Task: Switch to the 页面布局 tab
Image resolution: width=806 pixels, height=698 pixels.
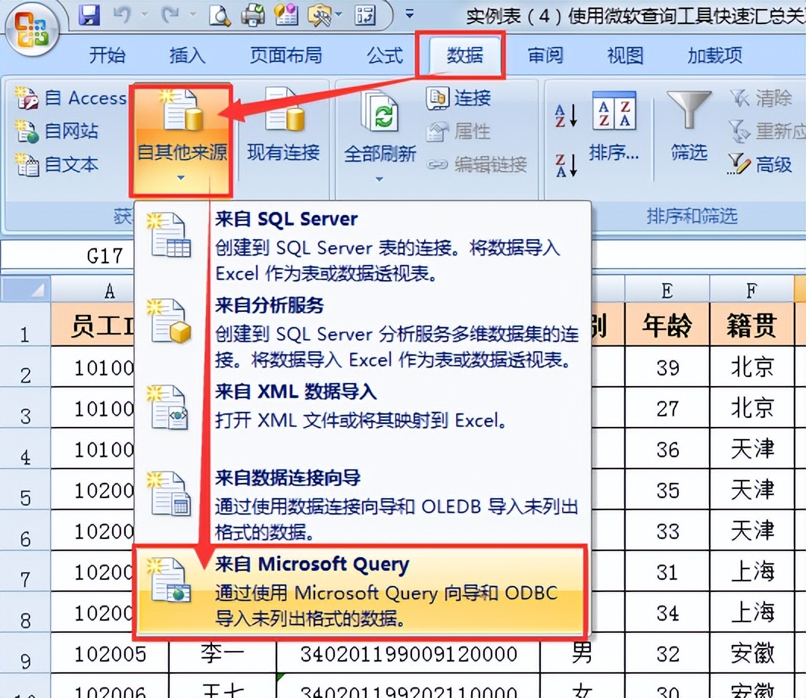Action: pos(286,55)
